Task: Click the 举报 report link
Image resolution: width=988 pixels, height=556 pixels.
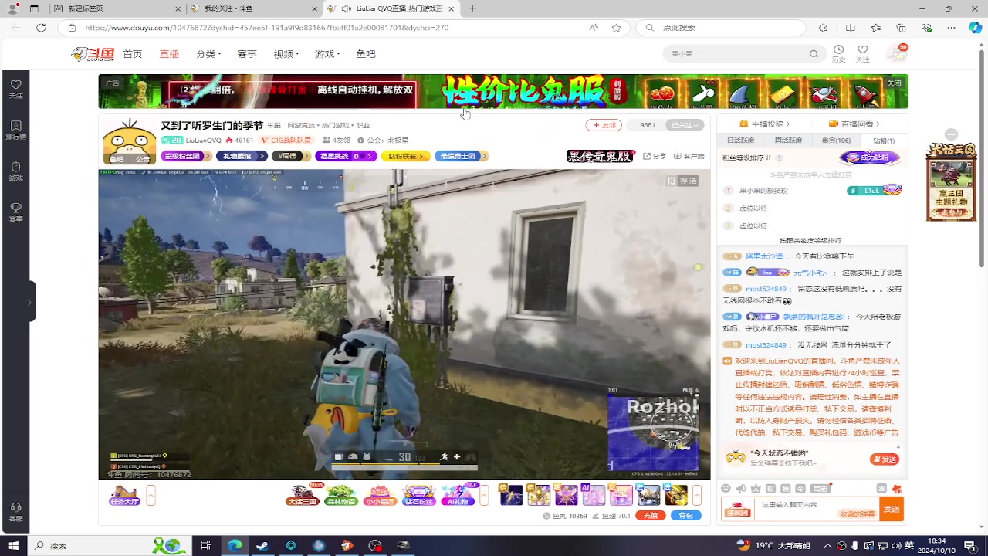Action: click(274, 125)
